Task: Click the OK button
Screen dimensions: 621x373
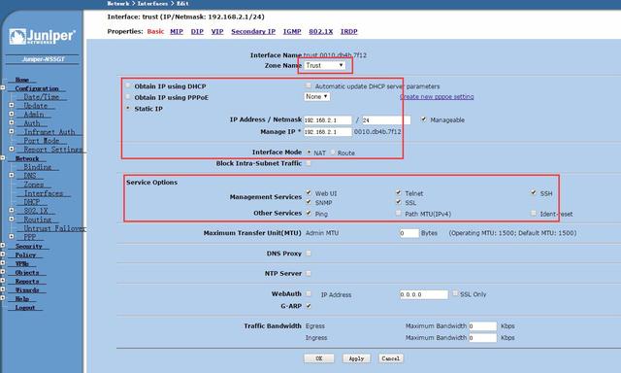Action: coord(319,358)
